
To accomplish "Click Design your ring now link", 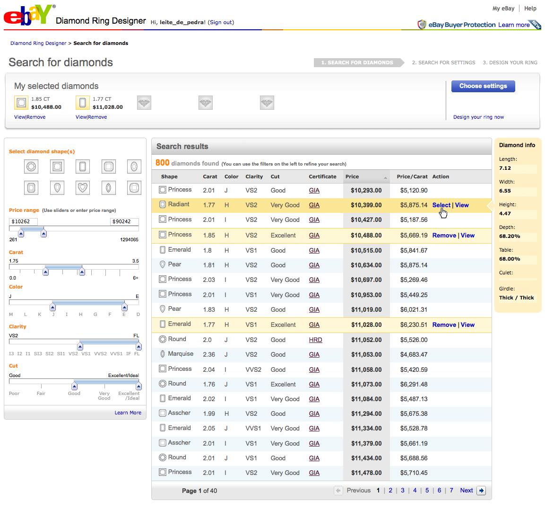I will point(478,117).
